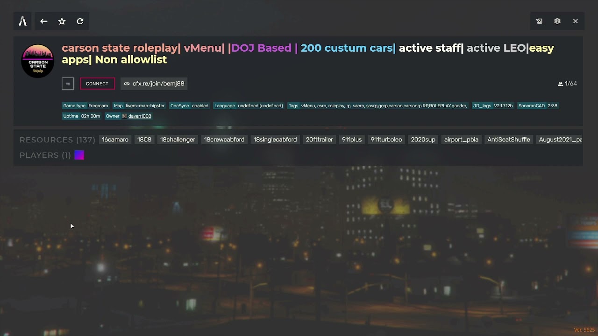Image resolution: width=598 pixels, height=336 pixels.
Task: Select the 20fttrailer resource
Action: coord(320,140)
